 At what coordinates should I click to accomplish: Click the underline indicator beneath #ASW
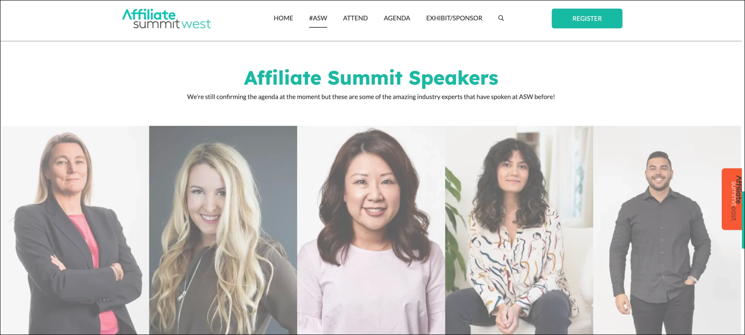[318, 27]
